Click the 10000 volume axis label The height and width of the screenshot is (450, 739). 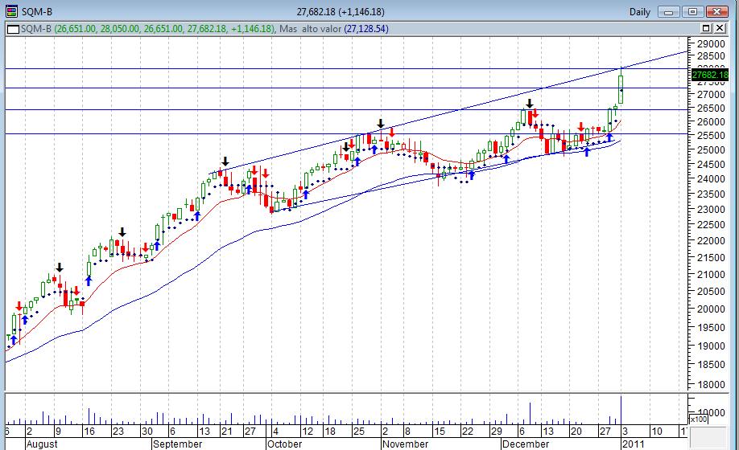[x=711, y=412]
